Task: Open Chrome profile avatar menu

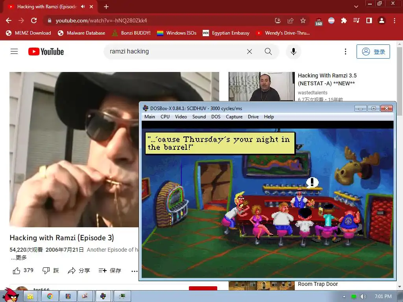Action: click(x=382, y=20)
